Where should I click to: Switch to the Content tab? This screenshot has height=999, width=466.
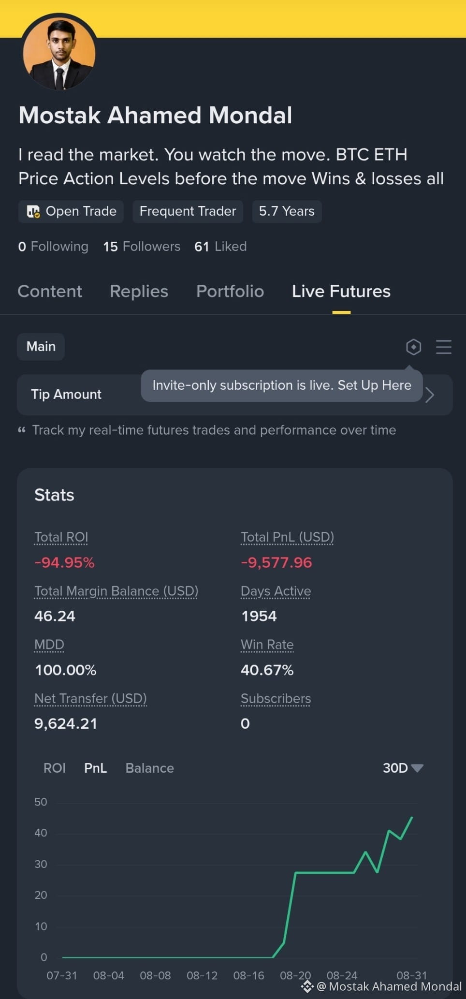coord(50,291)
